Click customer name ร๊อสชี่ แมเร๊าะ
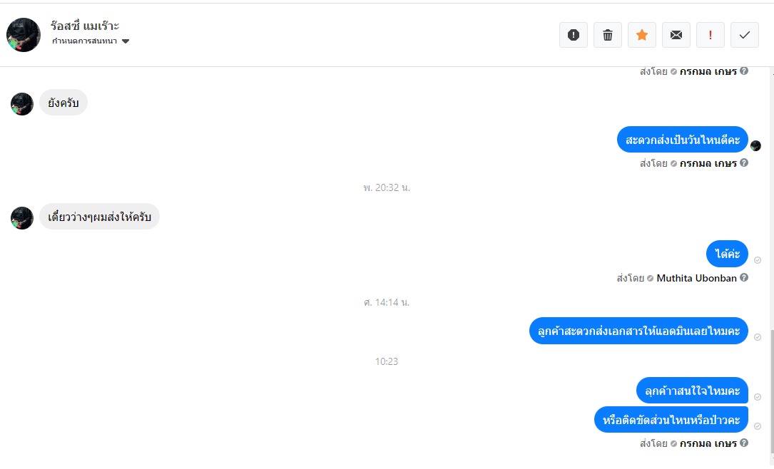Viewport: 774px width, 469px height. click(85, 26)
